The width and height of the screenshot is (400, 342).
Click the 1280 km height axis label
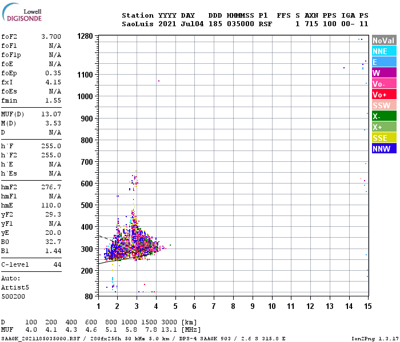tap(85, 36)
